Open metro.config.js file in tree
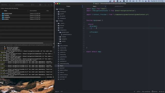The height and width of the screenshot is (93, 165). [x=64, y=75]
